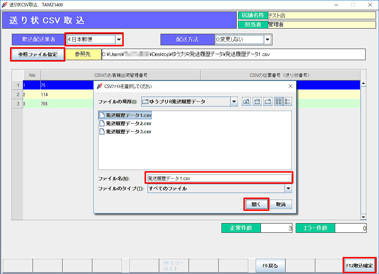Click the ファイル名 input field

220,178
